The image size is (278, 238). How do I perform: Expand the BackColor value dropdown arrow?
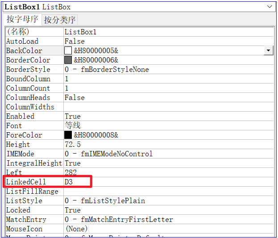click(x=269, y=50)
